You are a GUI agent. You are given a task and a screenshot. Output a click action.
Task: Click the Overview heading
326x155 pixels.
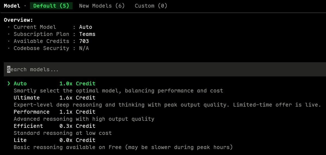(19, 20)
